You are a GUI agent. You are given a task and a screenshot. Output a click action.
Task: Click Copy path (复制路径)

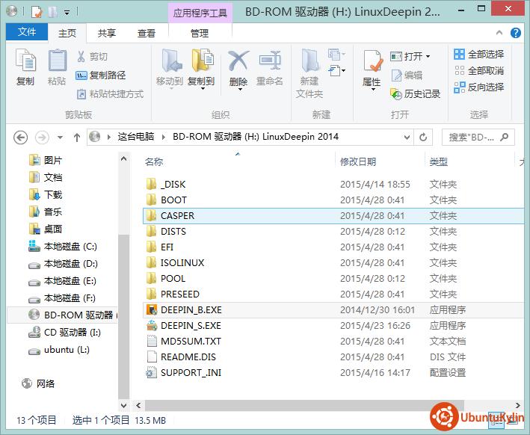(101, 75)
